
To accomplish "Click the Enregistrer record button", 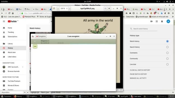I will pos(41,36).
